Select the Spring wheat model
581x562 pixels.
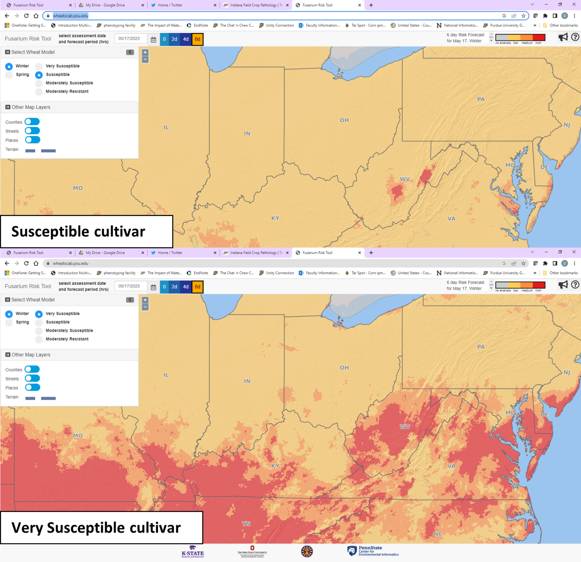(x=9, y=75)
